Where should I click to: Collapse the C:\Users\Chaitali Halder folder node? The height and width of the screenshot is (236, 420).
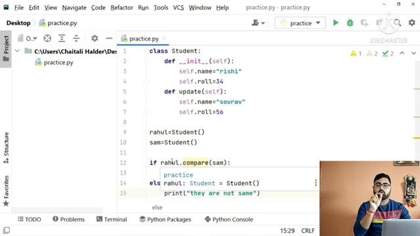click(17, 51)
